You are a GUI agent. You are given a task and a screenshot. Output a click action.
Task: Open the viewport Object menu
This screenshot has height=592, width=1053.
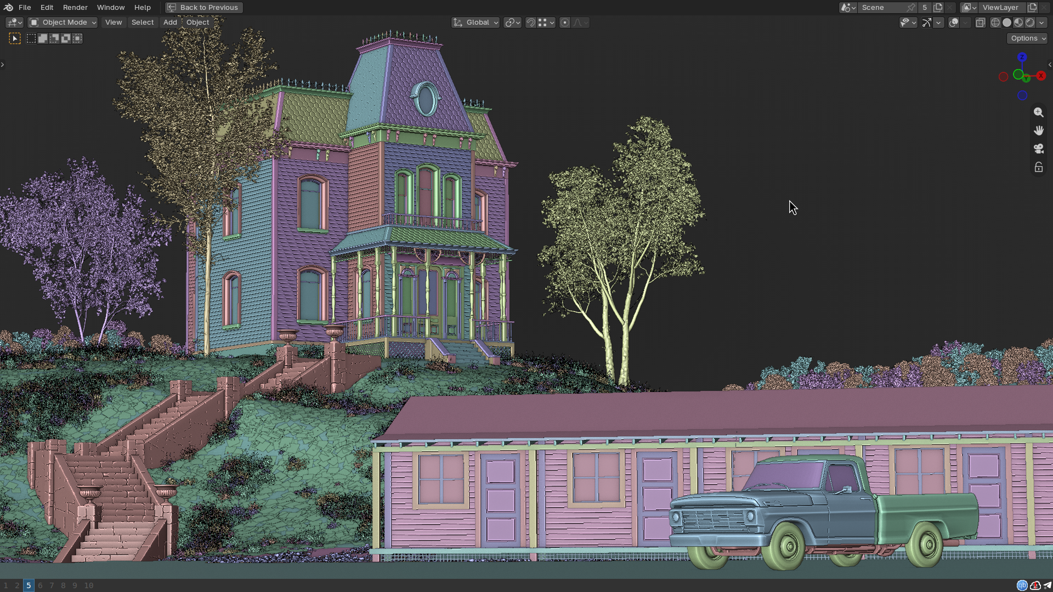[x=198, y=22]
